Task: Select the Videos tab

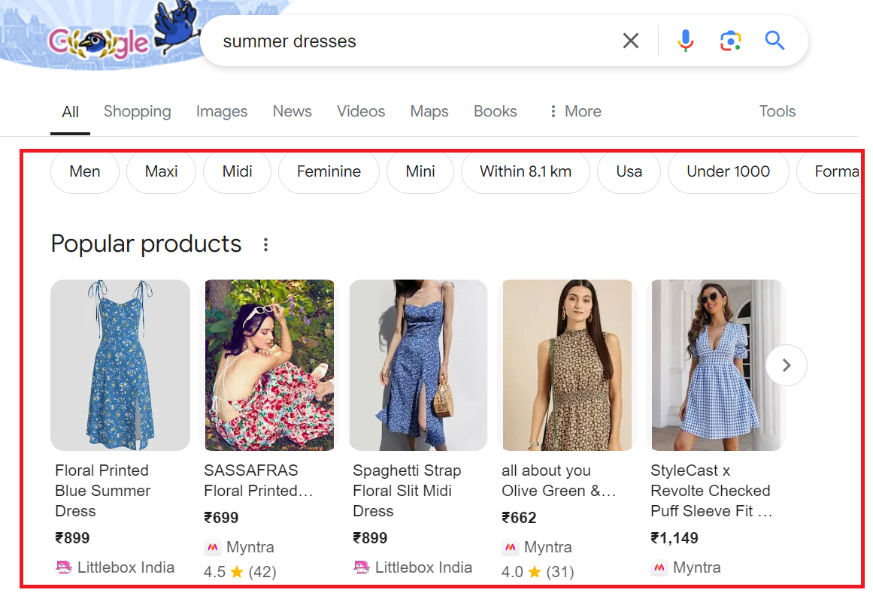Action: (361, 111)
